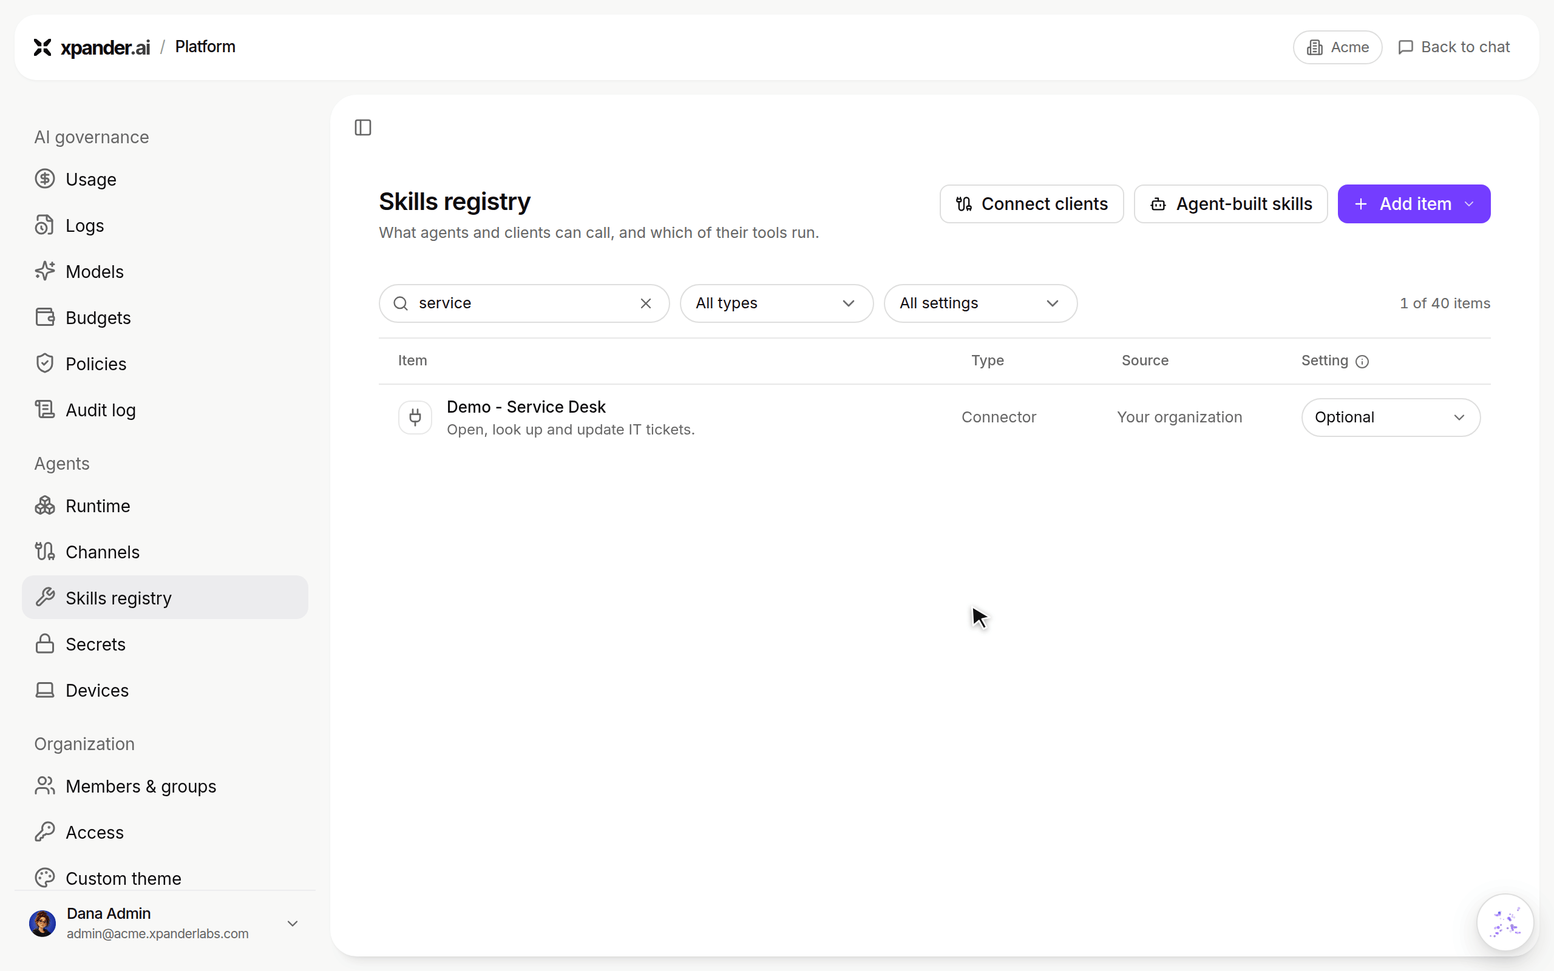Click the Budgets wallet icon
Image resolution: width=1554 pixels, height=971 pixels.
point(44,317)
